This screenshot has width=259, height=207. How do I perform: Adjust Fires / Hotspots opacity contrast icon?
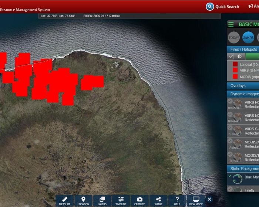click(239, 57)
